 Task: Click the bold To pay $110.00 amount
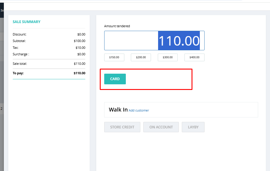click(79, 73)
